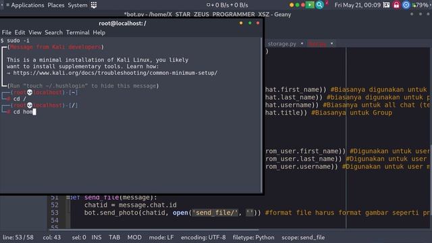The image size is (432, 243).
Task: Click the red dot panel icon
Action: [303, 5]
